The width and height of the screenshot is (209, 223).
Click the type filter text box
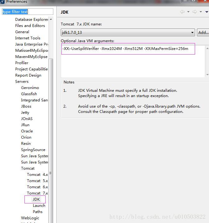[x=28, y=12]
